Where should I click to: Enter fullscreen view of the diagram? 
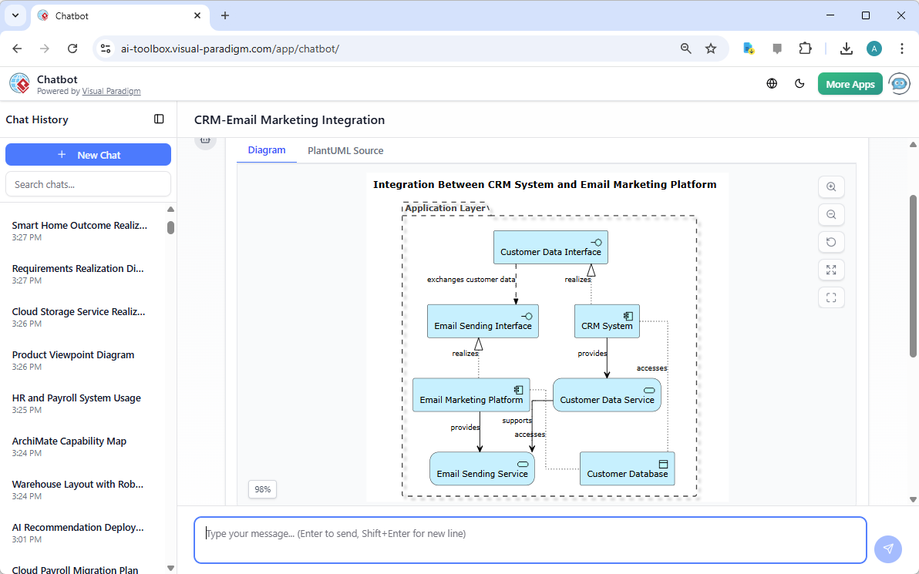pyautogui.click(x=831, y=297)
